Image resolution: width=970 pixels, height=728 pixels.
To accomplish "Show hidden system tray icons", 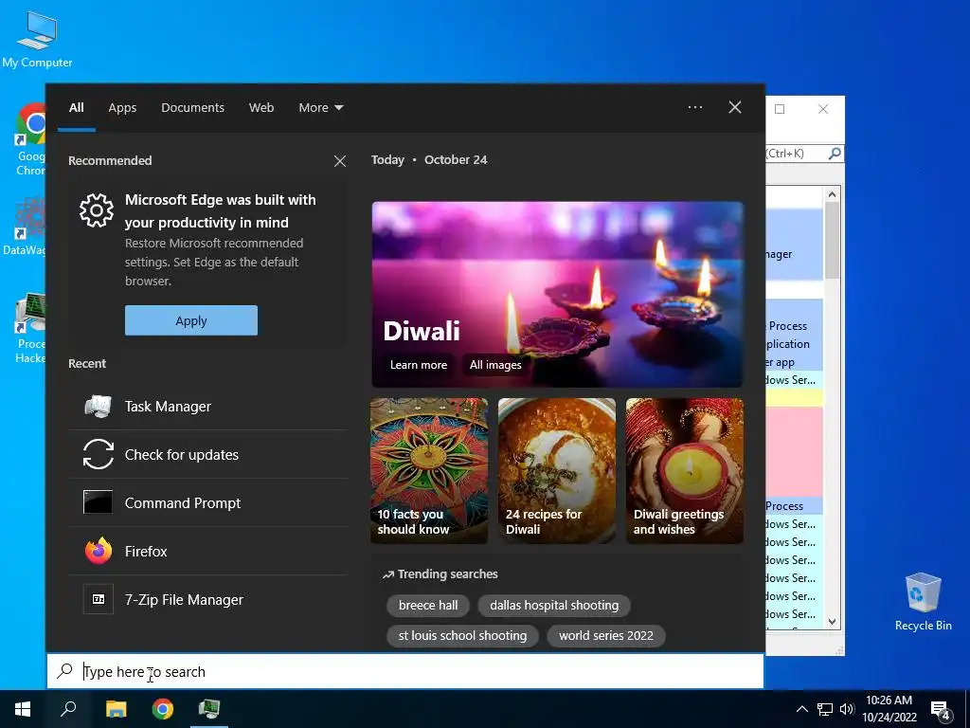I will [801, 709].
